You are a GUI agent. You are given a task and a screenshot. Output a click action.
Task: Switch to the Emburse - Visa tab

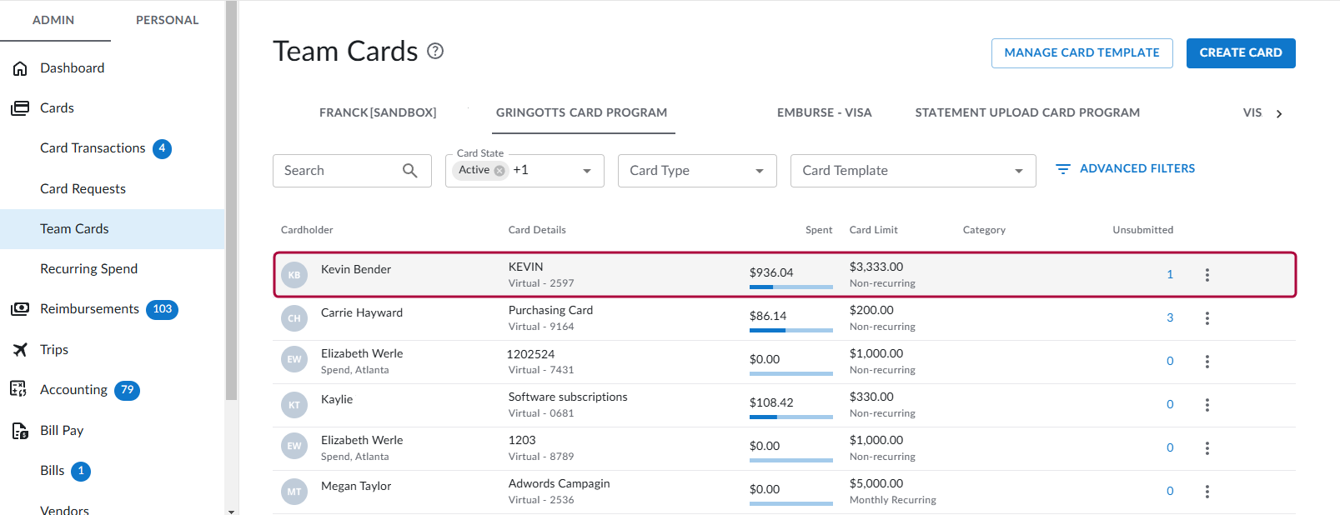point(824,112)
